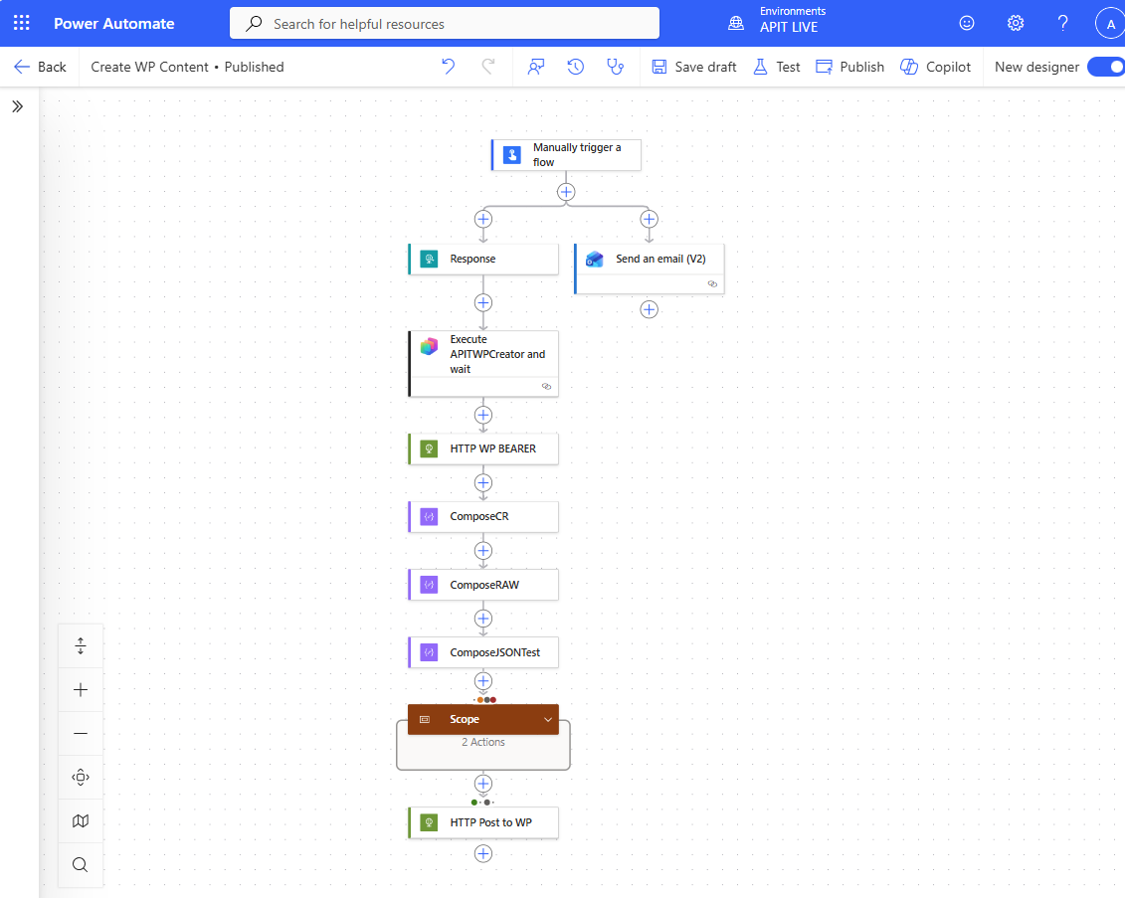Go back with the Back button
The image size is (1125, 898).
(x=40, y=67)
